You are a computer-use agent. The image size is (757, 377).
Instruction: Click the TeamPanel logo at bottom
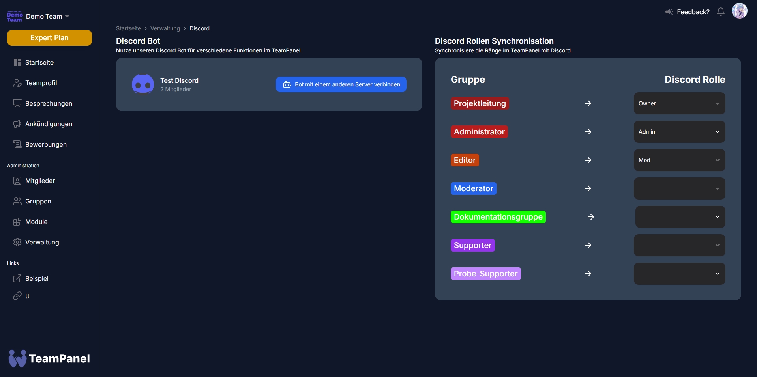pyautogui.click(x=49, y=358)
